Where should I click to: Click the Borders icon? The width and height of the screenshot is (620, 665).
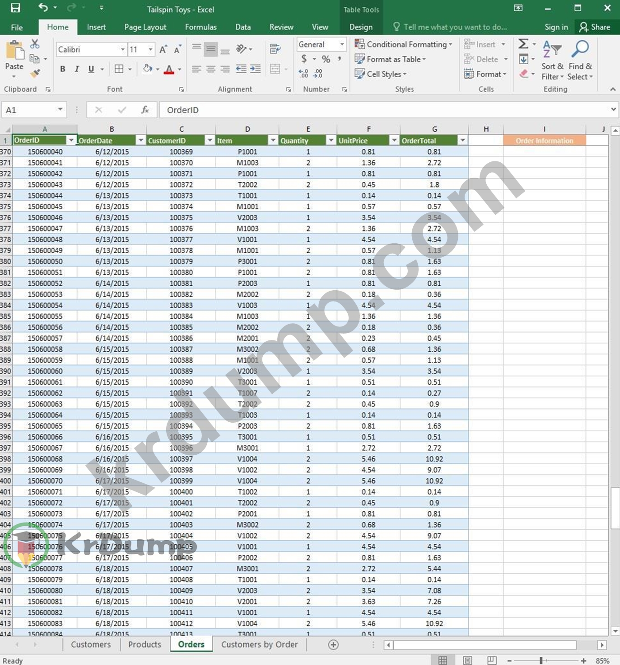(119, 69)
